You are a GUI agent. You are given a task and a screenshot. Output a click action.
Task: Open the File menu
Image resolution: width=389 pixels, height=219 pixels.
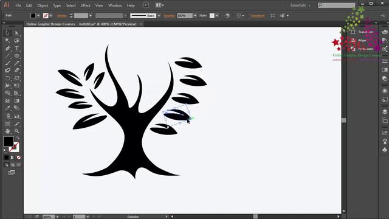tap(18, 5)
